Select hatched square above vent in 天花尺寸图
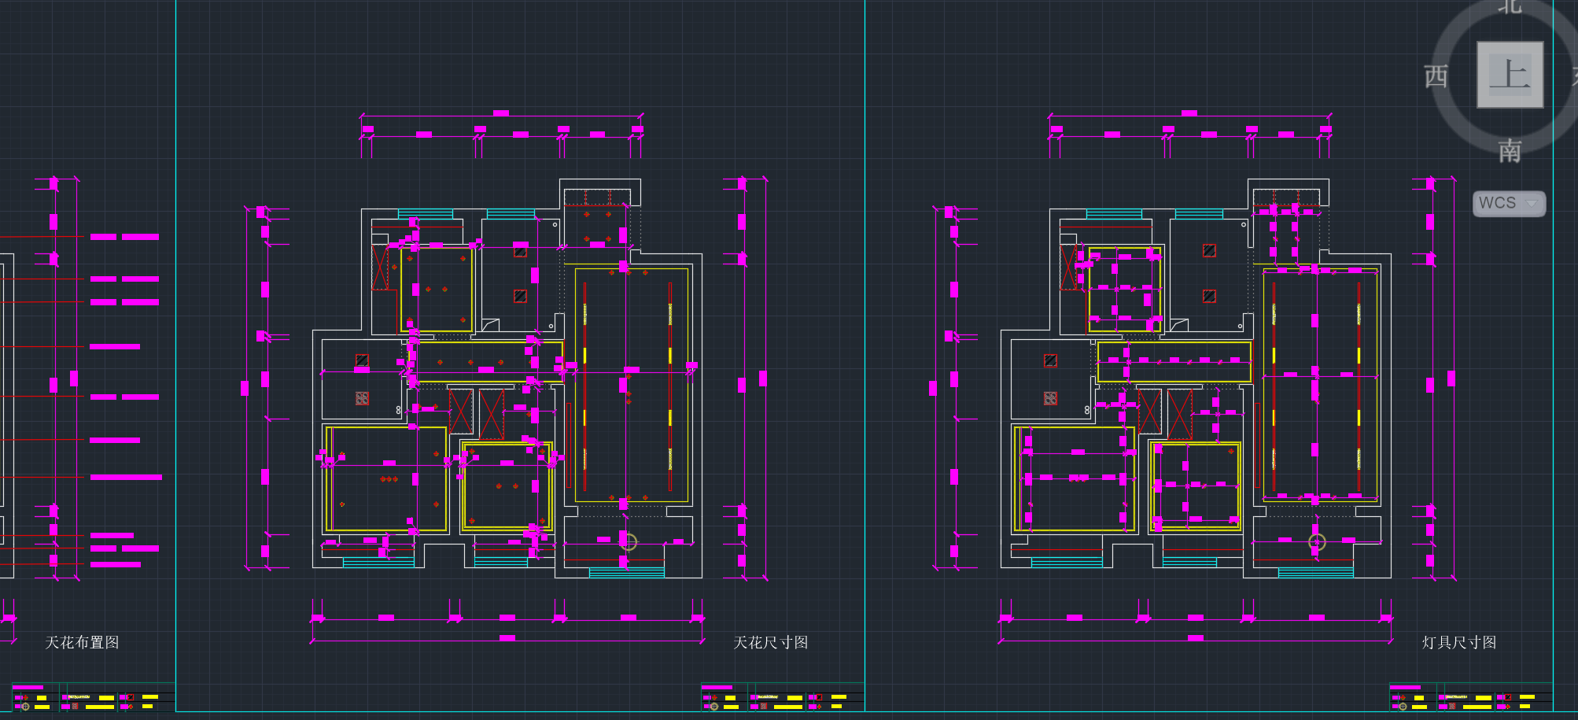 point(362,360)
